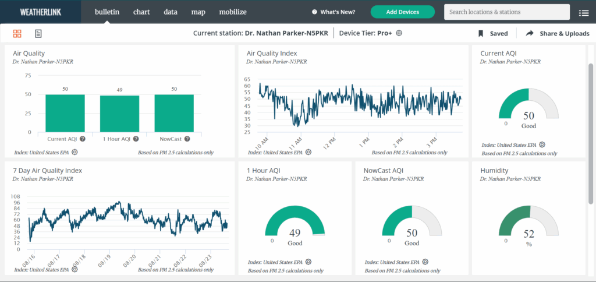Click the Search locations & stations field

(506, 12)
